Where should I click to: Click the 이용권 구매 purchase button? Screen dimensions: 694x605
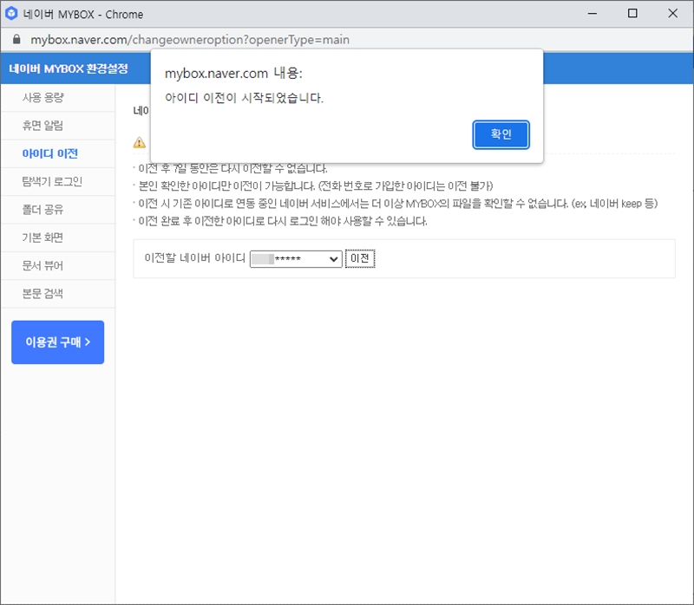click(x=57, y=342)
